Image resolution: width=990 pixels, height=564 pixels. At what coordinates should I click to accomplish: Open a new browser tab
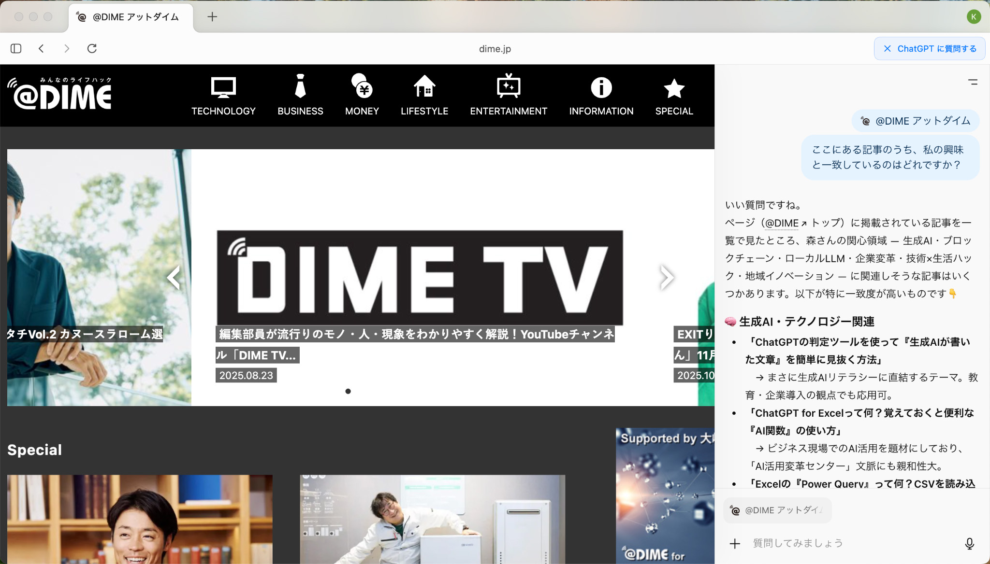[212, 17]
